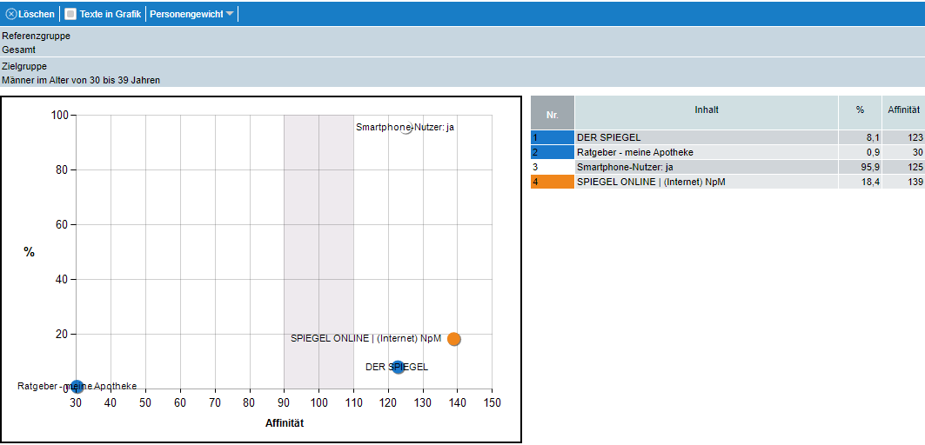Click the white Smartphone-Nutzer chart point

[x=406, y=128]
